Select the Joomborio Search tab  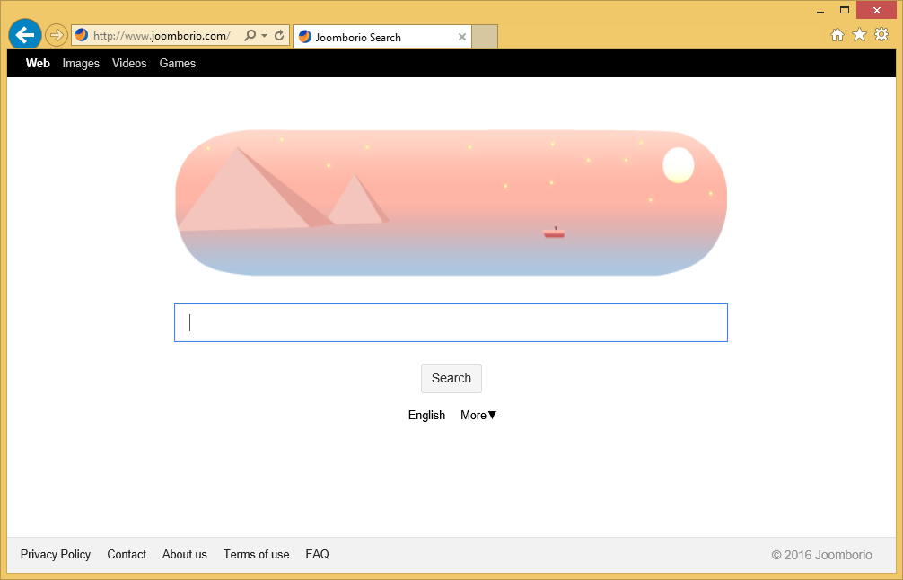click(382, 38)
